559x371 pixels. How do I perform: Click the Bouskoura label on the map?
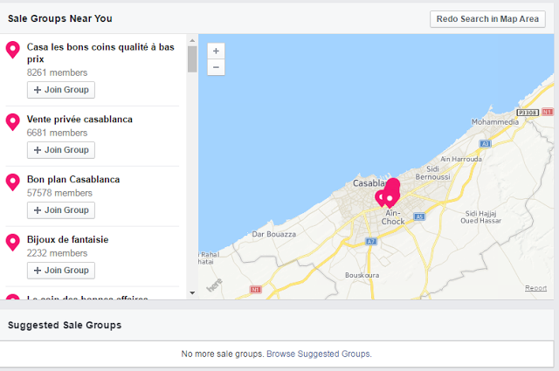(x=362, y=275)
